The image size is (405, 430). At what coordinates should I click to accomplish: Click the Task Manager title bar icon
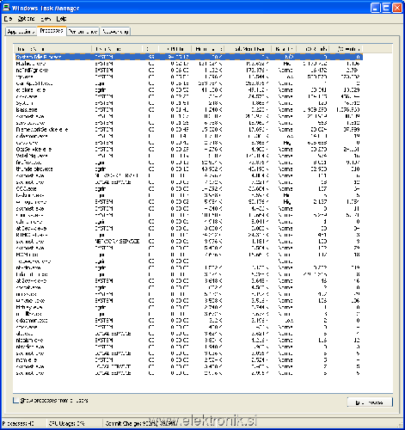[6, 8]
